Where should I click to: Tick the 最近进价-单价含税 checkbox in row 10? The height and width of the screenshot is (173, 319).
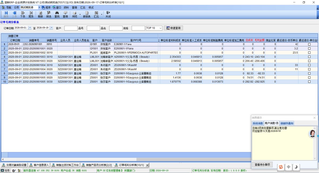pyautogui.click(x=309, y=82)
